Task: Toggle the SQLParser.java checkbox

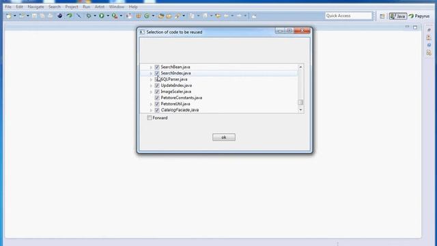Action: (x=157, y=79)
